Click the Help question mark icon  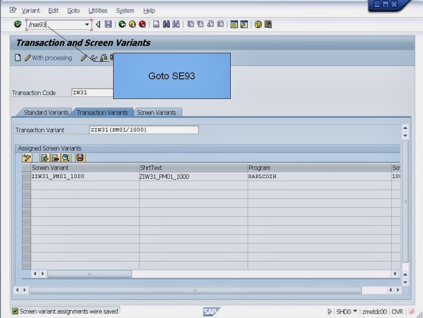point(258,24)
